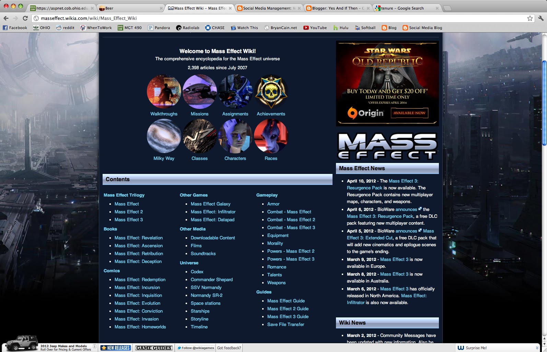
Task: Open a new tab button
Action: (x=447, y=8)
